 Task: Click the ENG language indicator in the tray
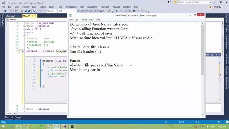[x=213, y=126]
